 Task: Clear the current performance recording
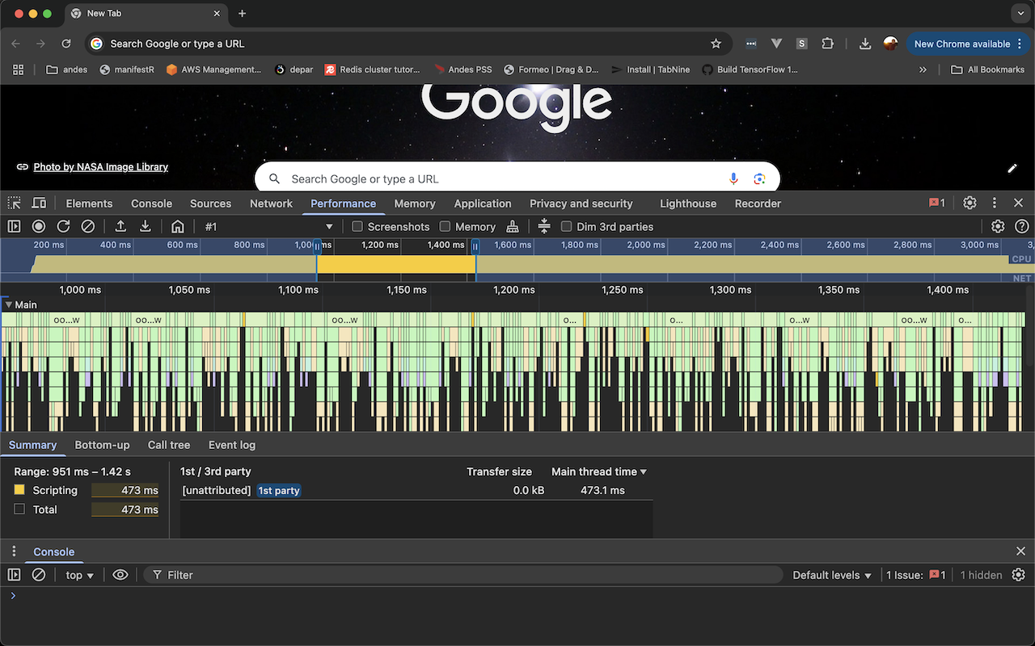(88, 227)
